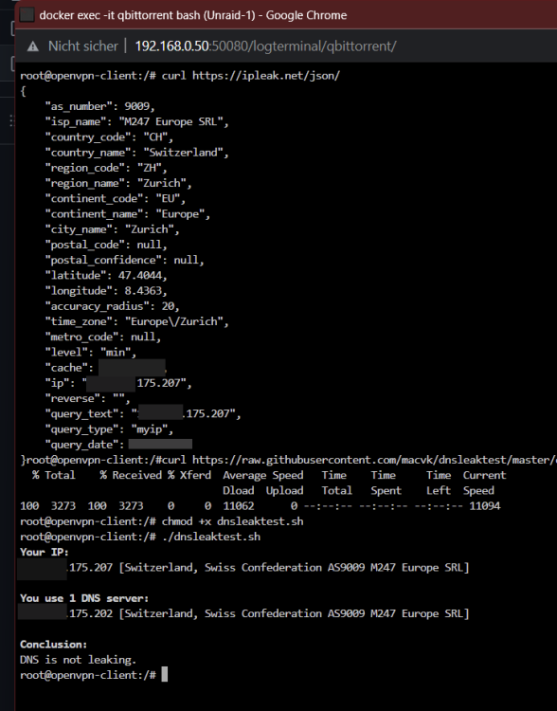
Task: Click the blinking cursor block at last prompt
Action: coord(165,674)
